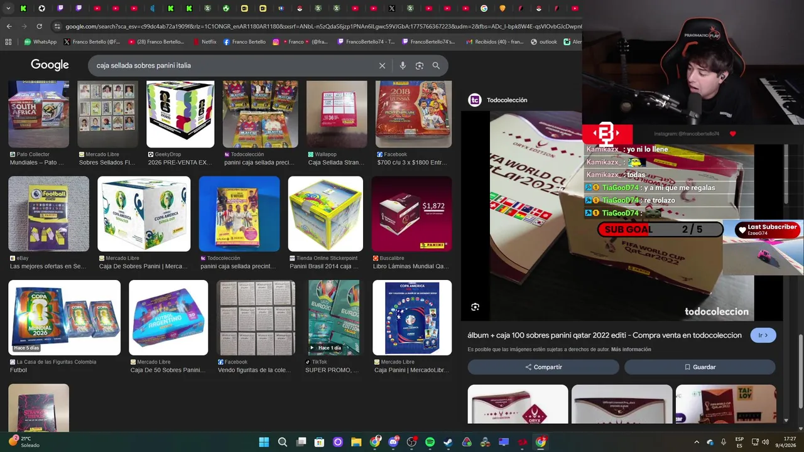Open the album + caja 100 sobres title link
Viewport: 804px width, 452px height.
tap(604, 335)
